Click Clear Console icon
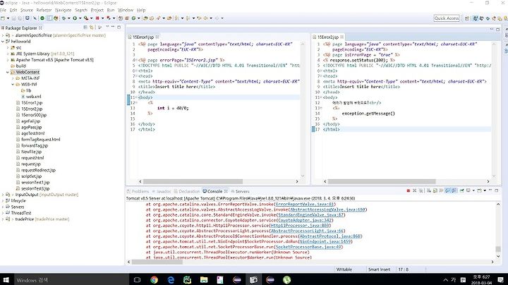Viewport: 508px width, 285px height. [x=429, y=190]
